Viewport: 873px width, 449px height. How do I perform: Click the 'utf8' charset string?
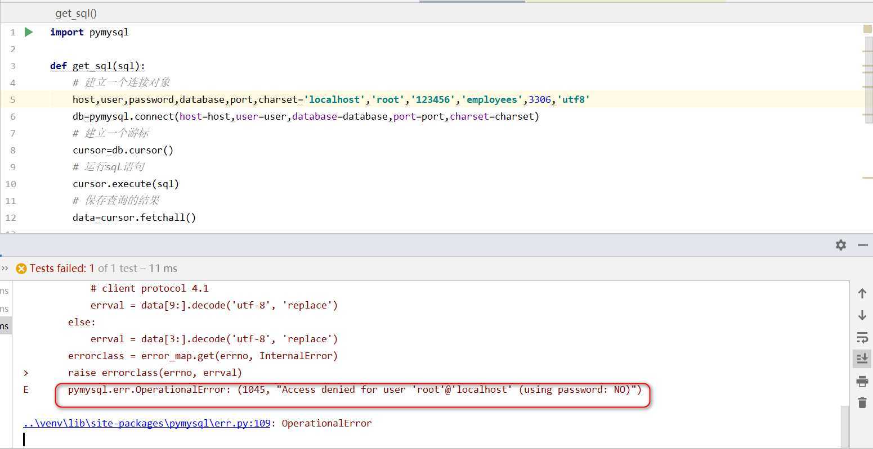click(x=574, y=99)
